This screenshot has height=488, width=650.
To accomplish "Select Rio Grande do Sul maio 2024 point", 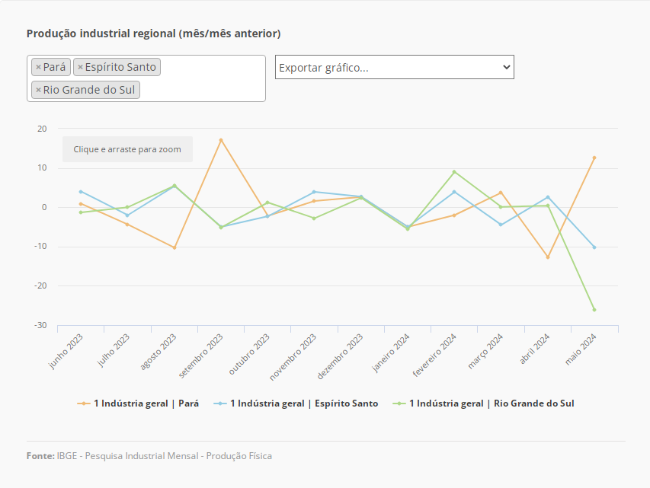I will tap(594, 310).
